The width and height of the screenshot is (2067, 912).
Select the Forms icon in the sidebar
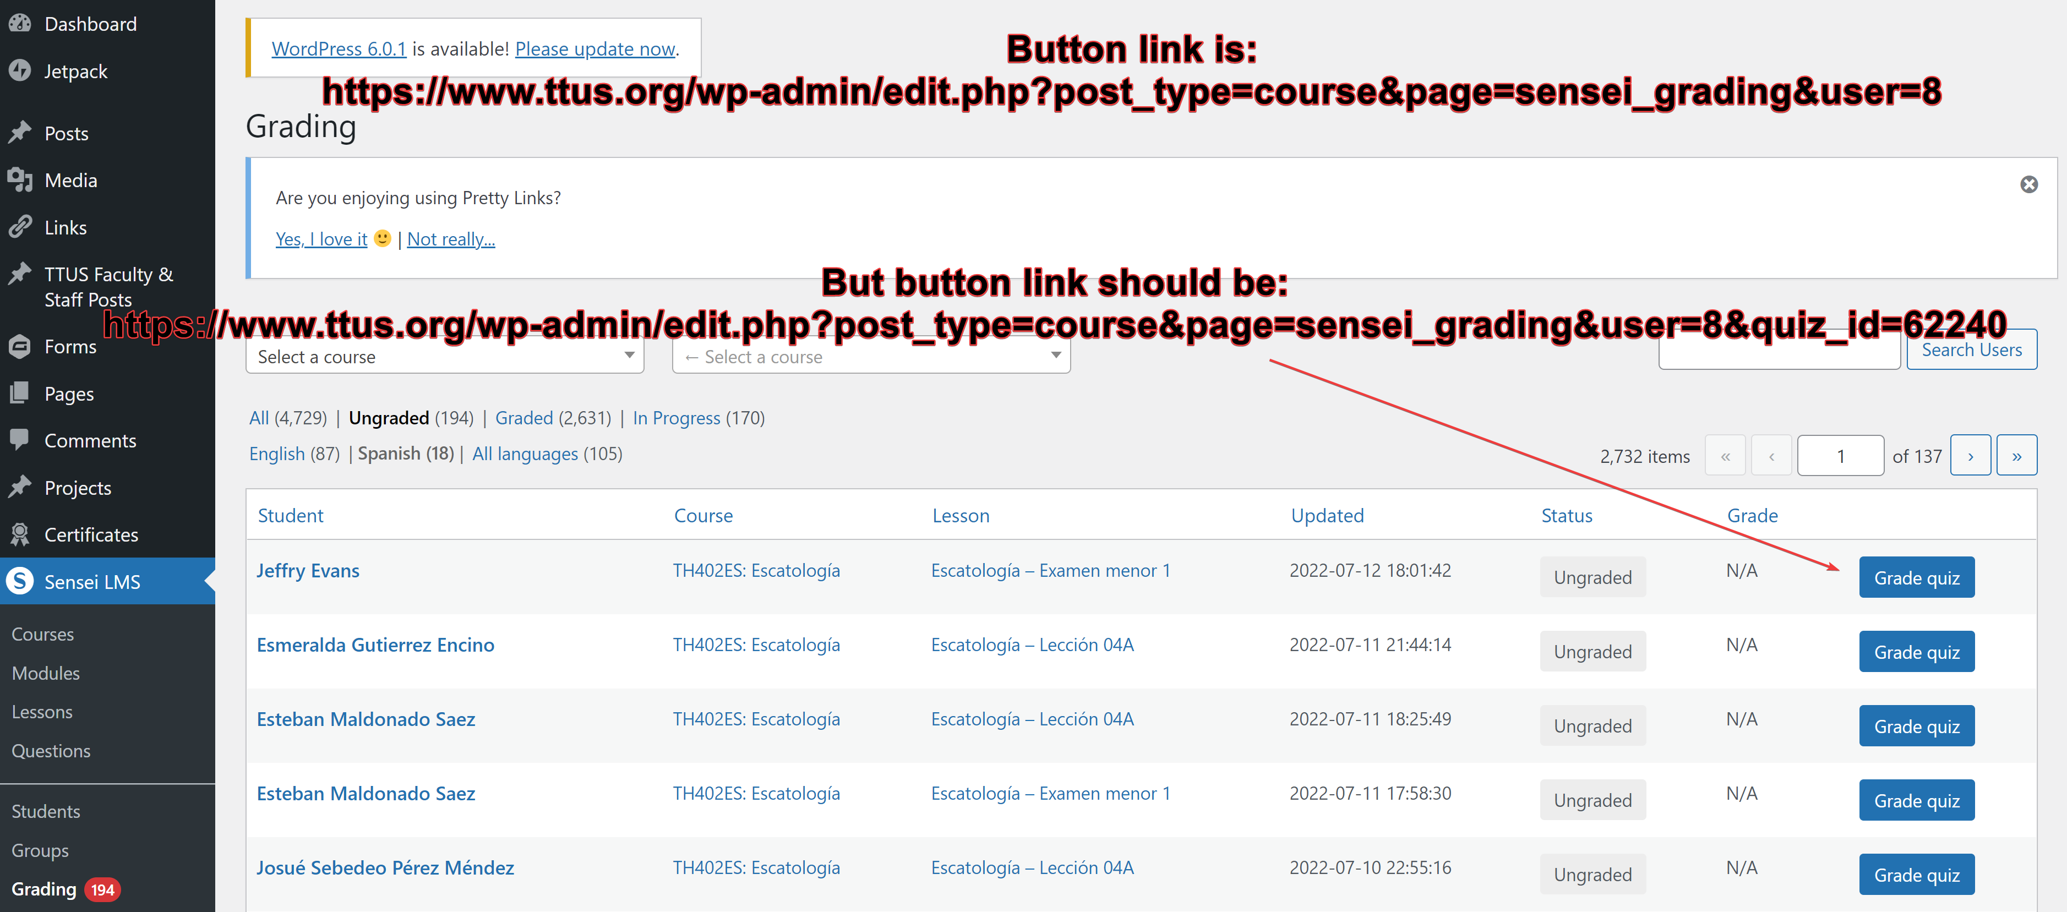pos(20,347)
